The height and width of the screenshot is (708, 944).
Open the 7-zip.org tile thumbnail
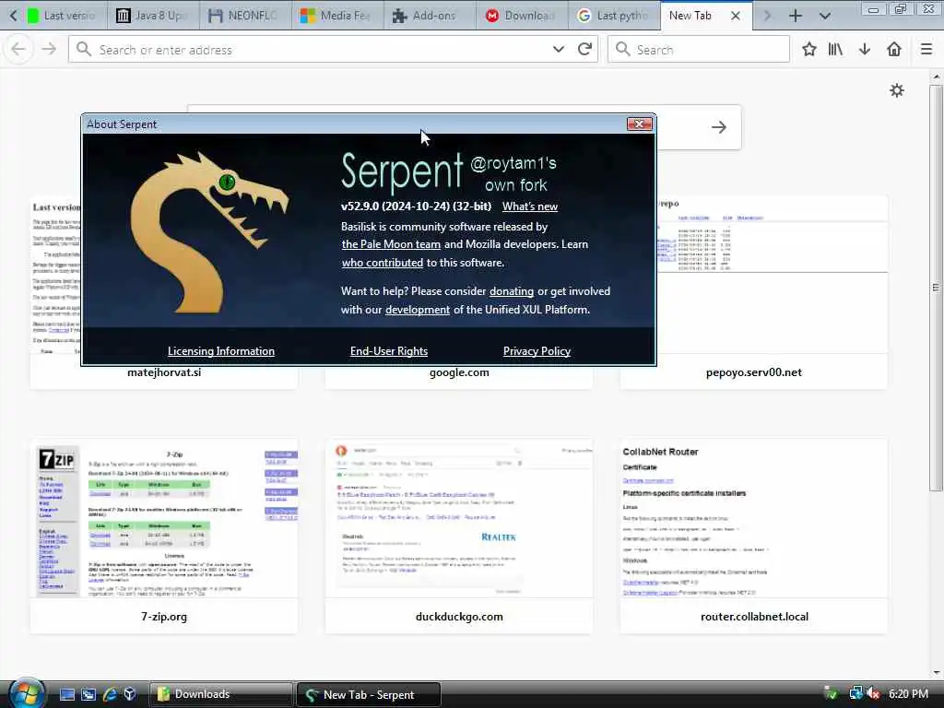tap(164, 519)
